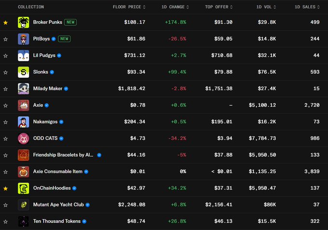Open the Broker Punks avatar thumbnail
Screen dimensions: 328x230
coord(24,22)
